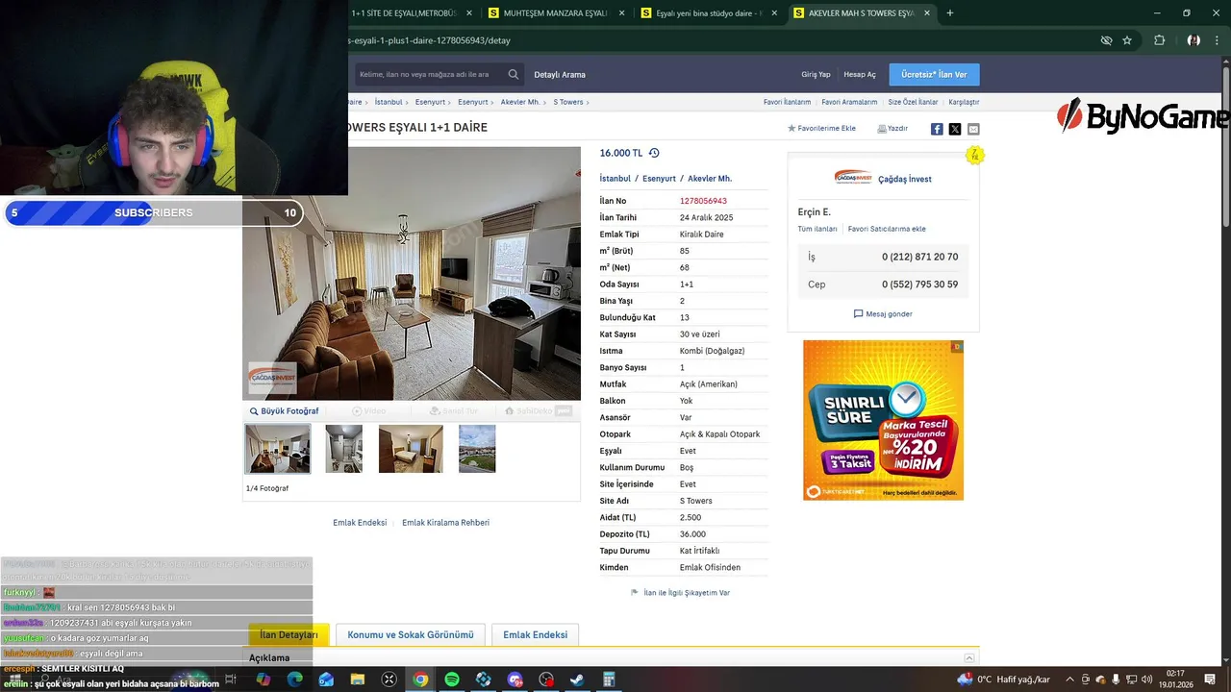Click the price history clock icon
This screenshot has width=1231, height=692.
(x=654, y=153)
